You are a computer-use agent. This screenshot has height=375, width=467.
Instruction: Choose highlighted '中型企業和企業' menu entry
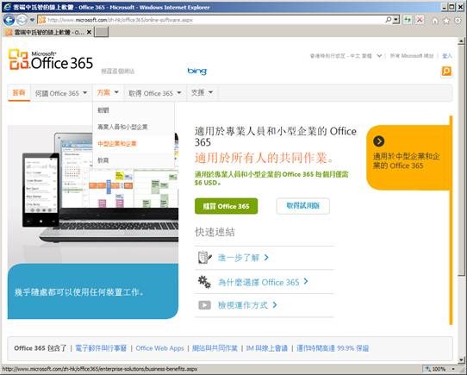click(117, 144)
